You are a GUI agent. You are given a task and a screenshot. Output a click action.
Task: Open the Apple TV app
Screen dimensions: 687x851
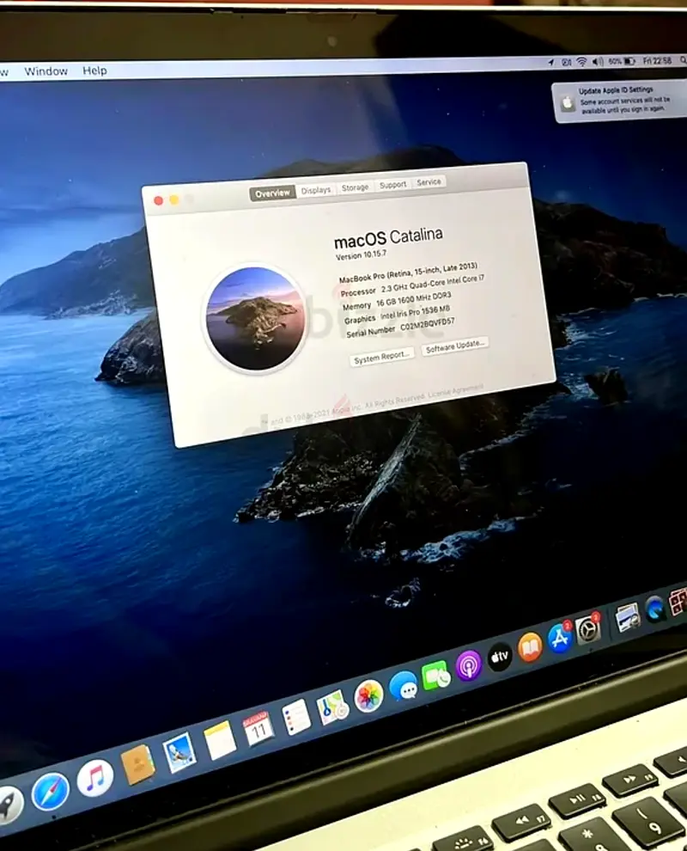[500, 657]
